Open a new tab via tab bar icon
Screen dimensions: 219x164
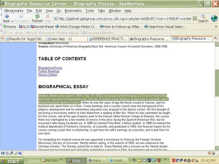[2, 39]
